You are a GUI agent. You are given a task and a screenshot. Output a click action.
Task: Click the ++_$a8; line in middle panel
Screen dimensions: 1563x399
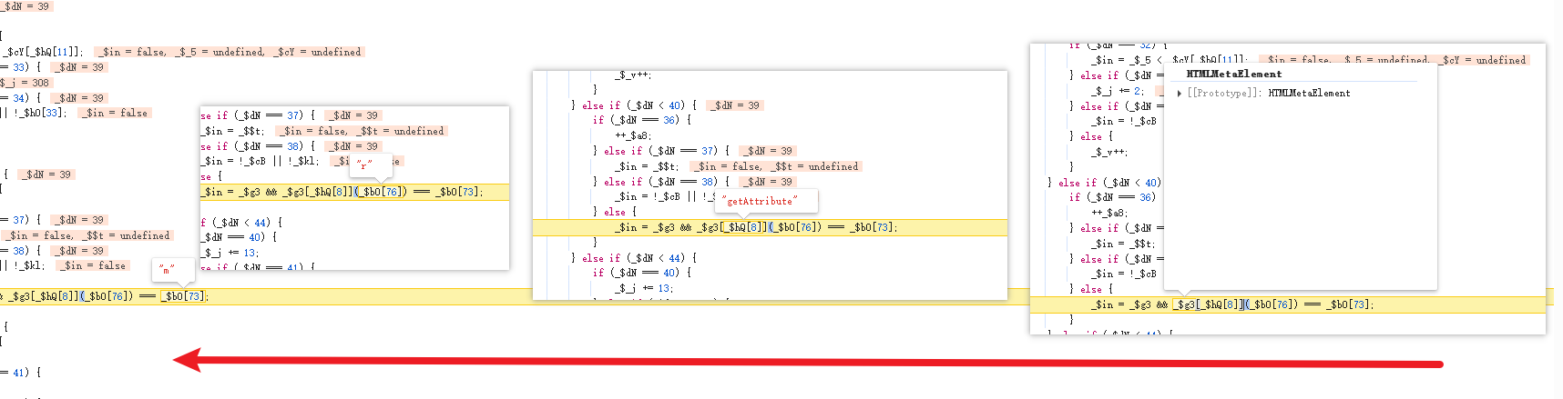[632, 135]
